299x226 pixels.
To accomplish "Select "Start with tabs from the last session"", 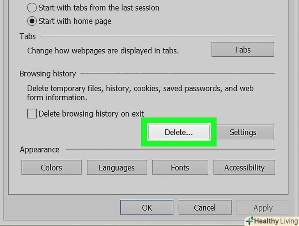I will [x=31, y=8].
